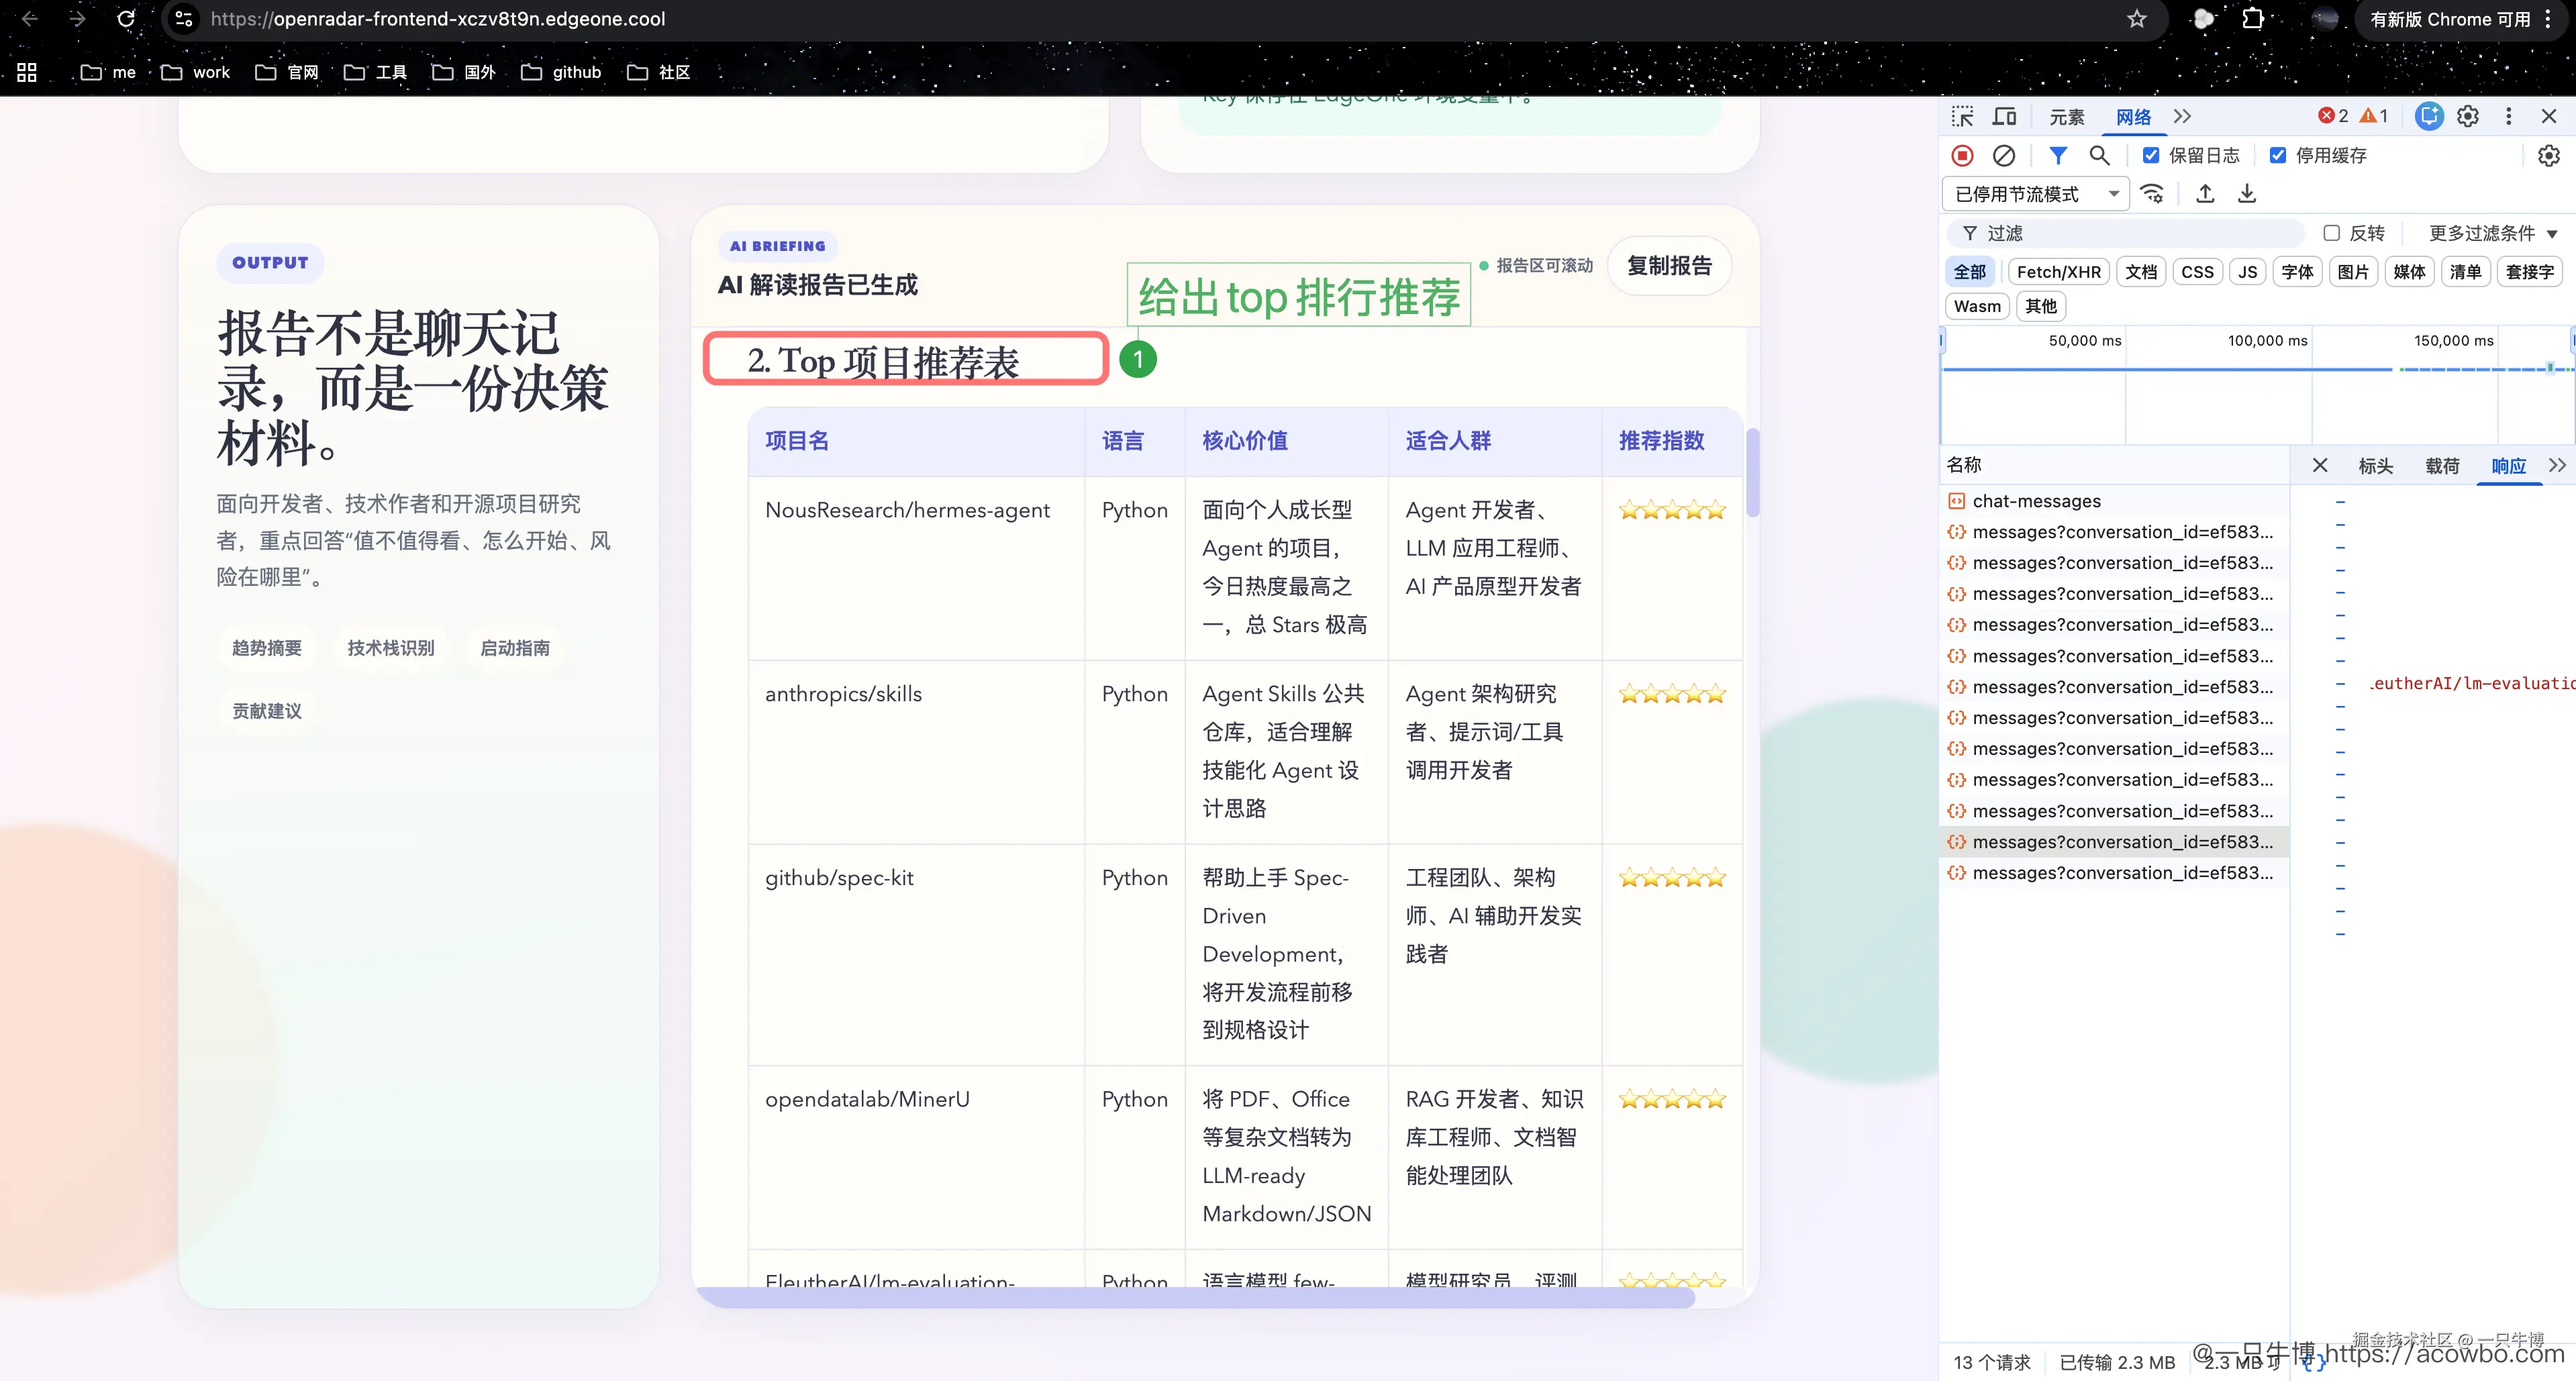The height and width of the screenshot is (1381, 2576).
Task: Close the request details pane
Action: pos(2320,465)
